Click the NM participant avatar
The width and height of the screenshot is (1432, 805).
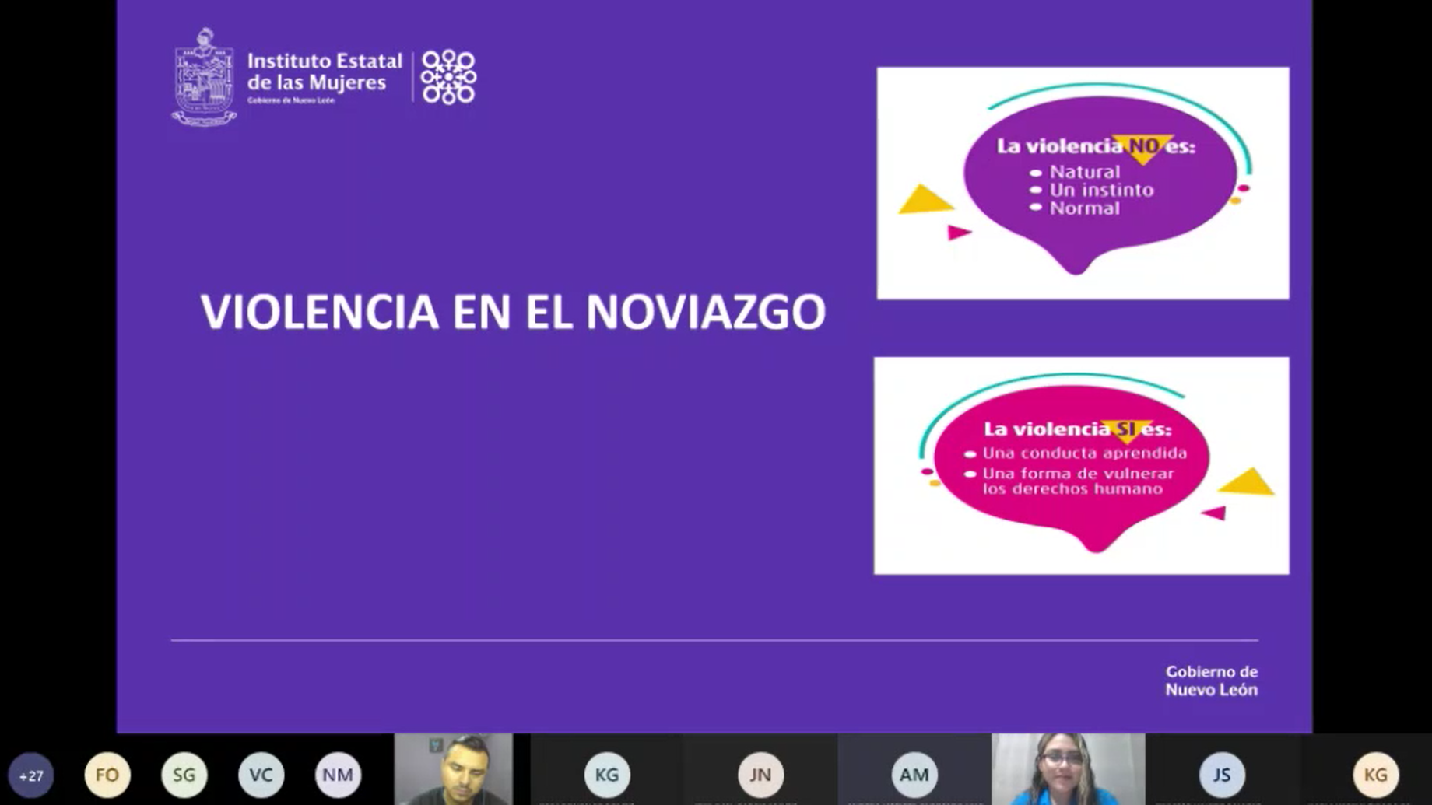pyautogui.click(x=338, y=775)
